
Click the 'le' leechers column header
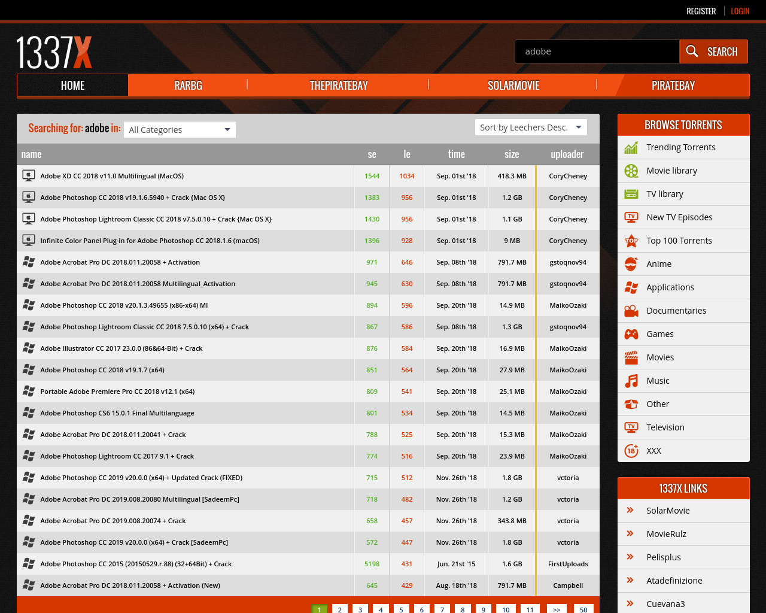(x=407, y=154)
